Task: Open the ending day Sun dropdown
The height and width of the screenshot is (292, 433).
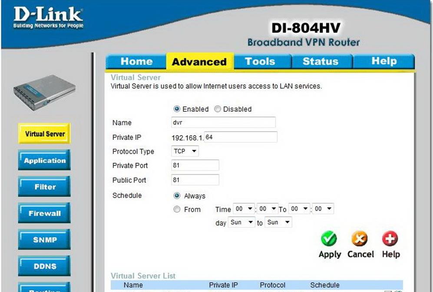Action: (278, 222)
